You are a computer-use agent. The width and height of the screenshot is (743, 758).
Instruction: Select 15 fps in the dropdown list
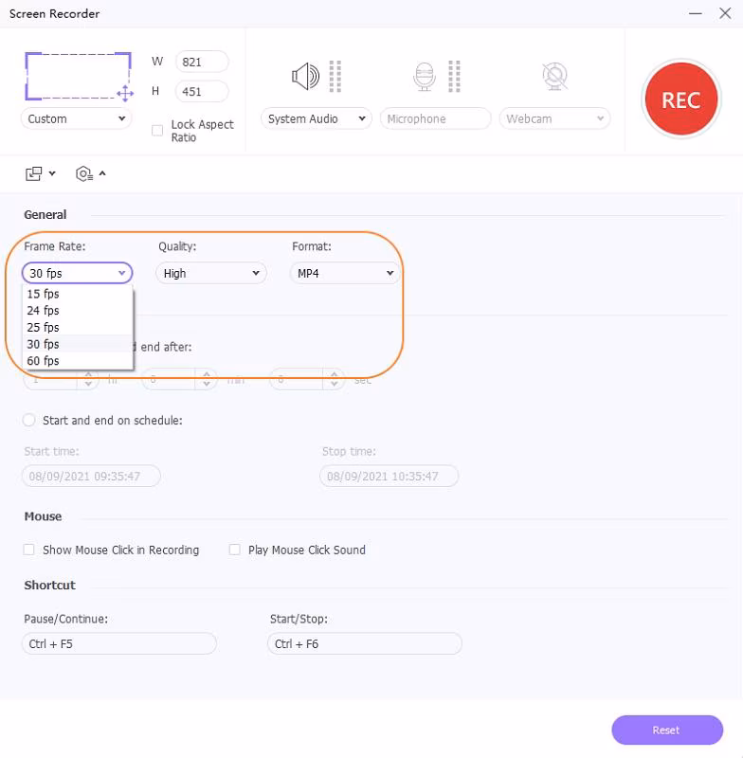44,294
